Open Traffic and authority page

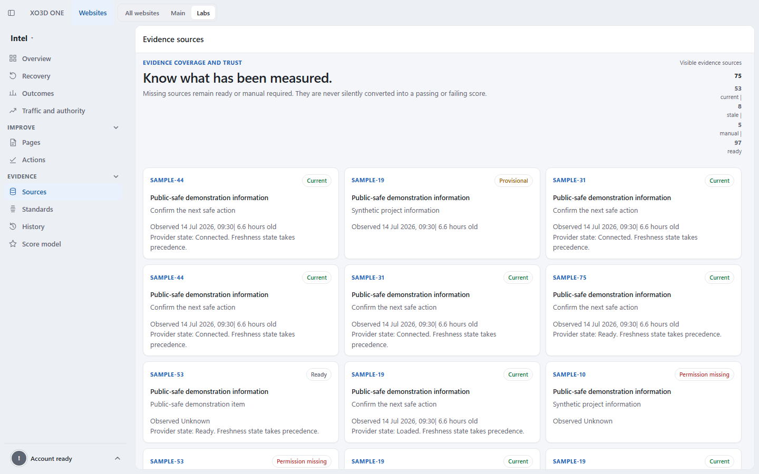click(x=63, y=111)
